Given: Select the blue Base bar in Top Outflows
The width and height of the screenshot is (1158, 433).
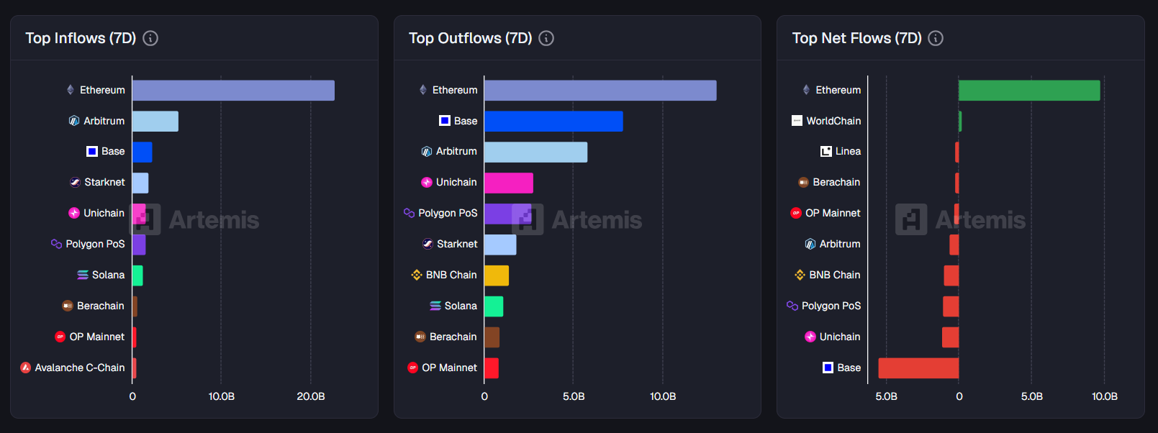Looking at the screenshot, I should [x=553, y=122].
